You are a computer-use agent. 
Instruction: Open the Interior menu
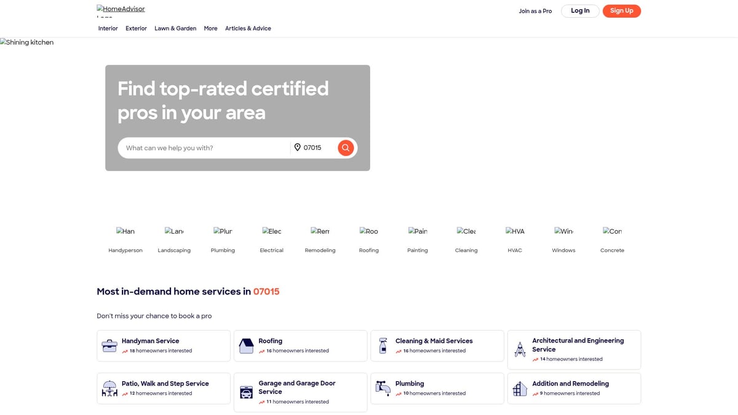click(108, 28)
